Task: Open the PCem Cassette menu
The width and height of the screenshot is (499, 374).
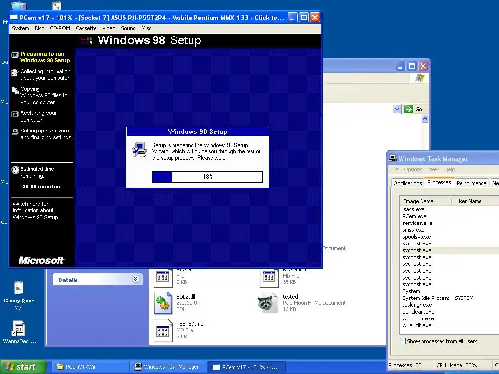Action: [x=86, y=28]
